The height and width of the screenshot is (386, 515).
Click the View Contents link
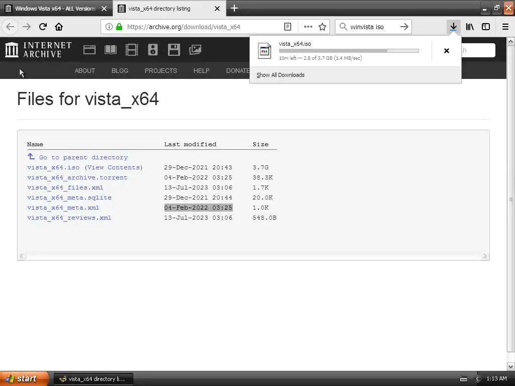click(114, 167)
